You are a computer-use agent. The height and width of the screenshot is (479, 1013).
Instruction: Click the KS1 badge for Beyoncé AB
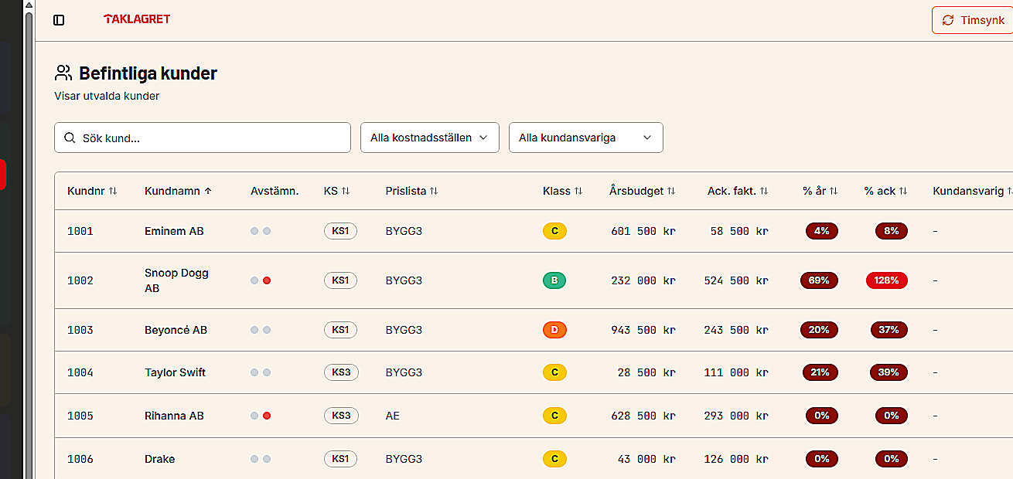[x=340, y=330]
